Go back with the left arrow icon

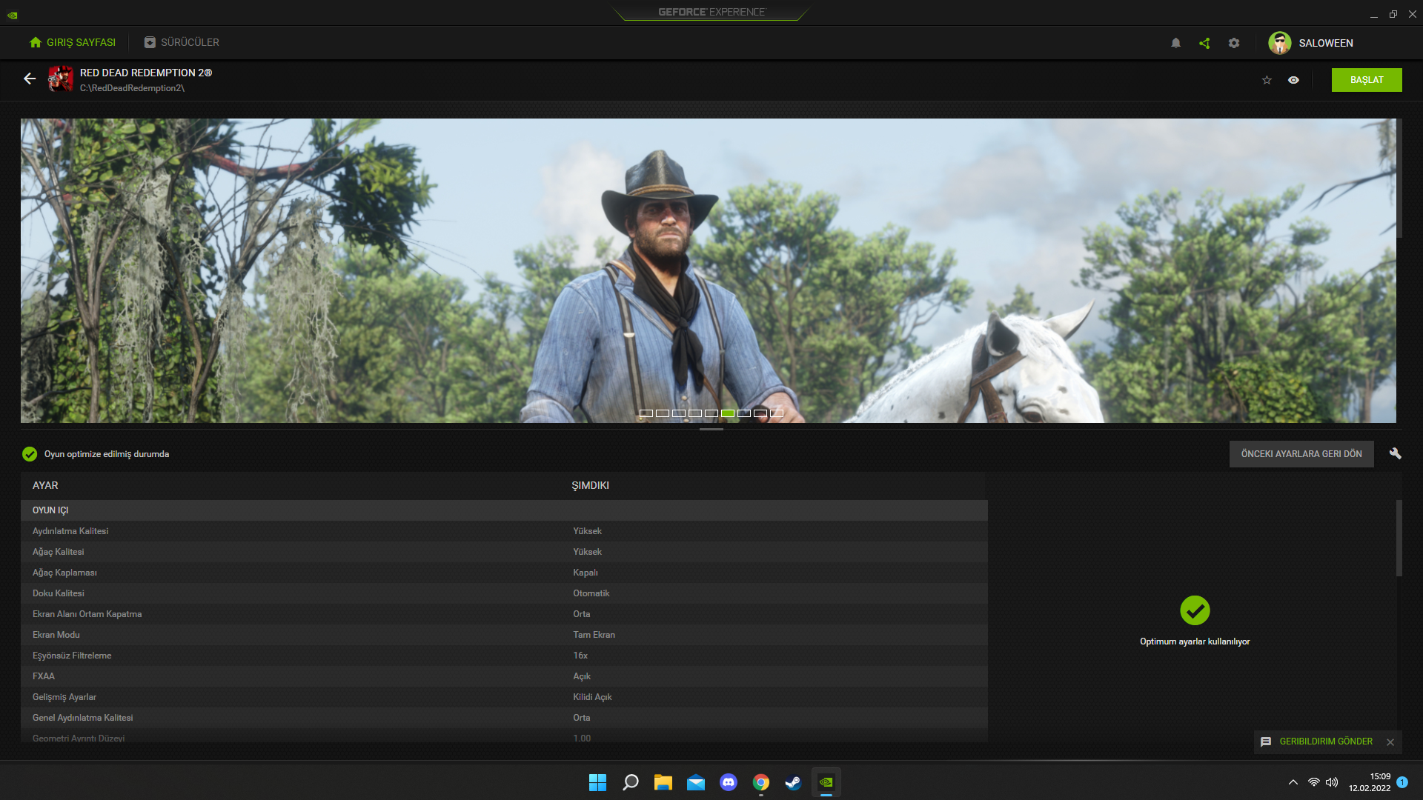pyautogui.click(x=30, y=79)
